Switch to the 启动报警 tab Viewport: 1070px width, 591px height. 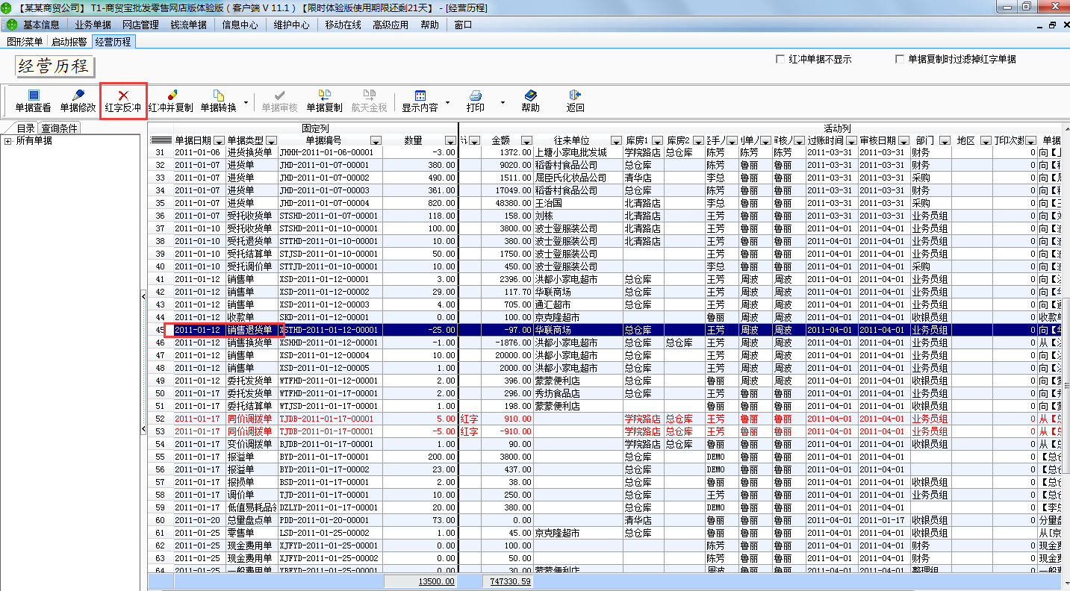tap(69, 42)
